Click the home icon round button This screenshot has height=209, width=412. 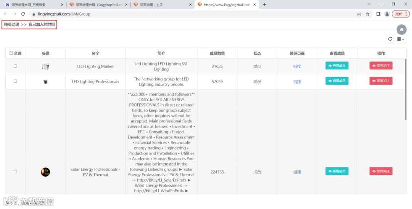tap(401, 30)
